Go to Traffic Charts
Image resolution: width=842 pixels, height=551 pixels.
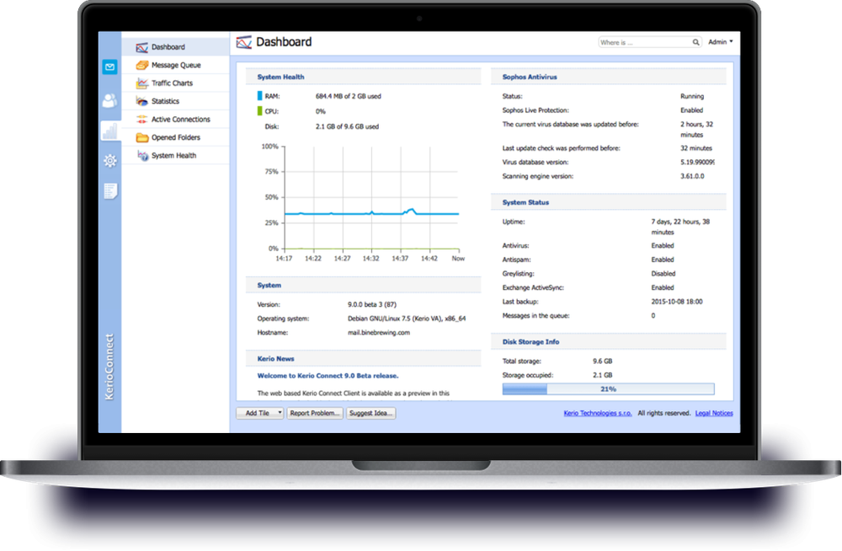[176, 83]
